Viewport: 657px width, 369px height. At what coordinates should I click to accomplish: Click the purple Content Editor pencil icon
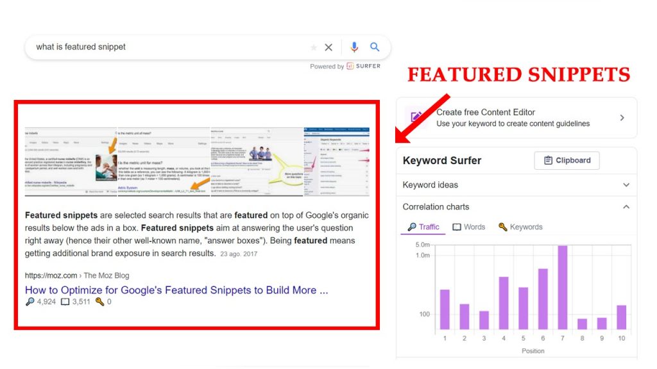pos(416,117)
